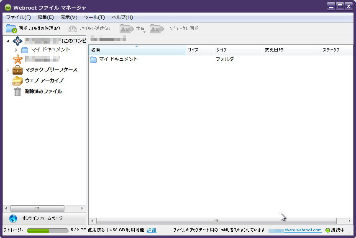This screenshot has height=238, width=356.
Task: Minimize the Webroot file manager window
Action: 331,7
